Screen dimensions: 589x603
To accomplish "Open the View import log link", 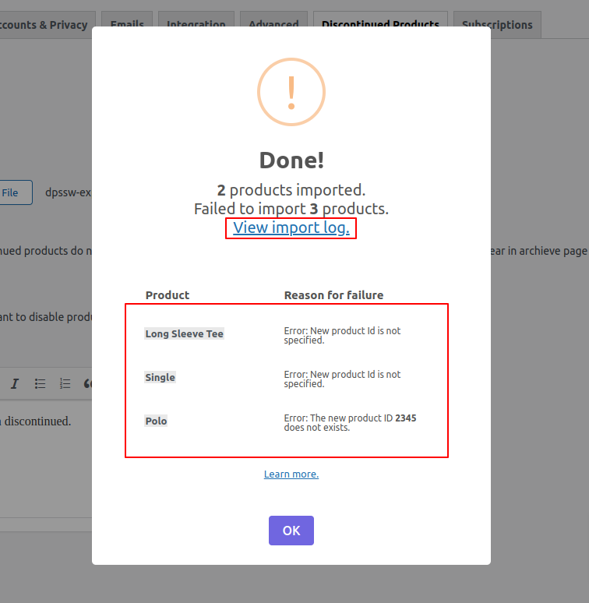I will point(291,227).
